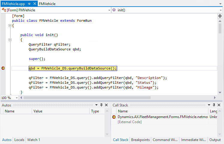The height and width of the screenshot is (144, 224).
Task: Pin the FMVehicle.xpp document tab
Action: 29,4
